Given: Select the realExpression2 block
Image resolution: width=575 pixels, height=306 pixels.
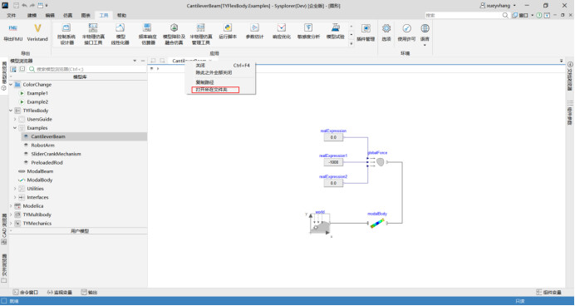Looking at the screenshot, I should point(333,183).
